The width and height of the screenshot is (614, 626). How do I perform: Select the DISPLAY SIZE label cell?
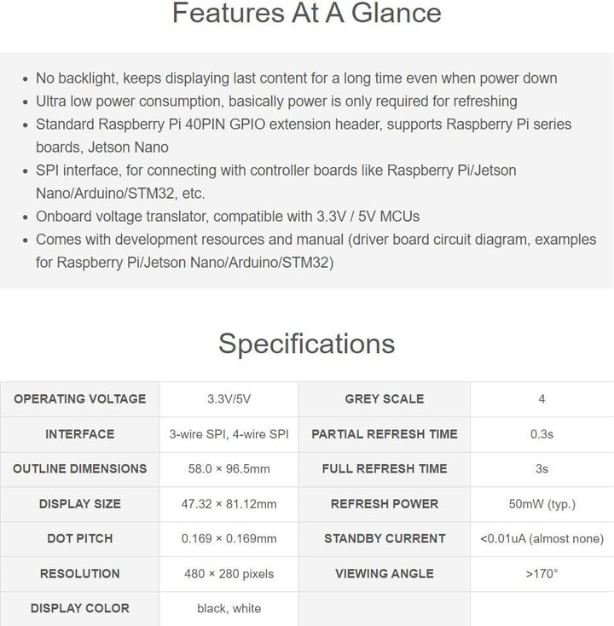coord(80,504)
